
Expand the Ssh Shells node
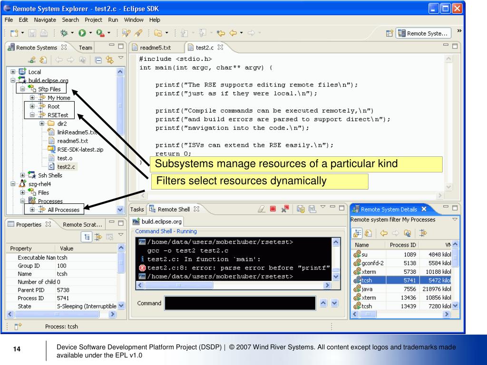pyautogui.click(x=22, y=175)
